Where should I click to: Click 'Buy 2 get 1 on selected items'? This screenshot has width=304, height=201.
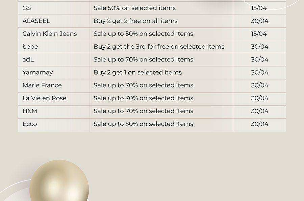pos(138,73)
